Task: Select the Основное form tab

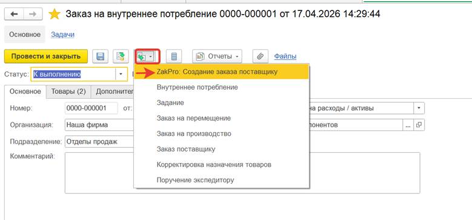Action: tap(25, 92)
